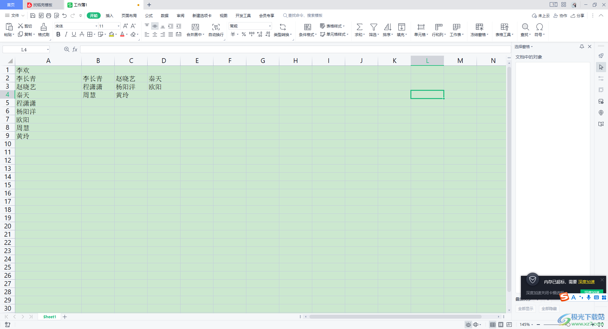Open Print Preview icon
This screenshot has width=608, height=329.
pos(57,16)
